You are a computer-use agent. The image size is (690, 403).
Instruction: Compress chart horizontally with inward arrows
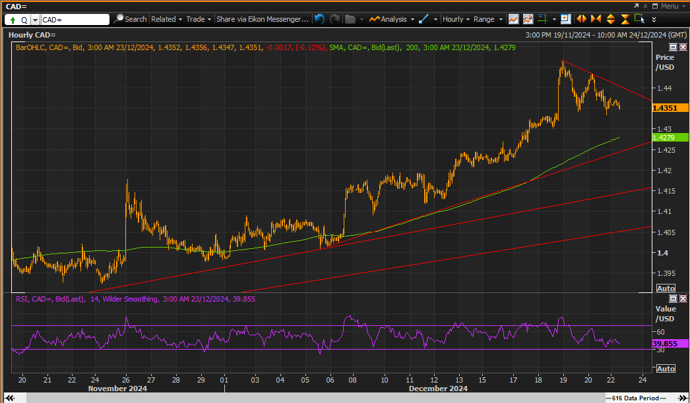point(596,19)
